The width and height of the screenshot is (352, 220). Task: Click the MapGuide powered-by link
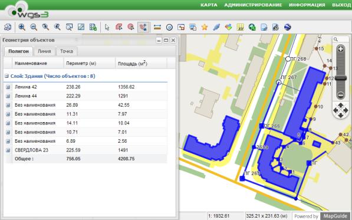(335, 216)
